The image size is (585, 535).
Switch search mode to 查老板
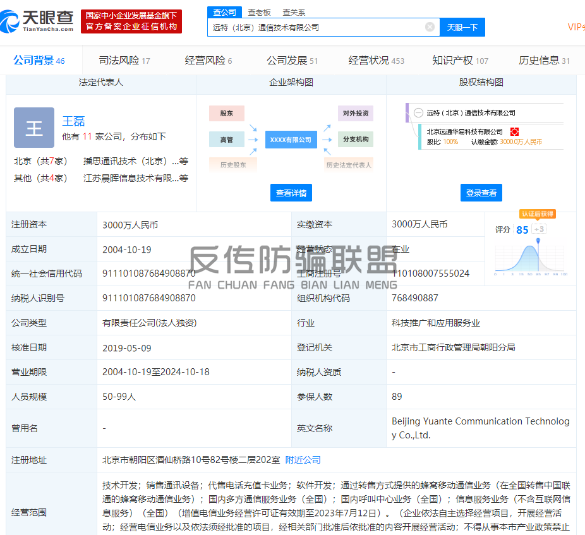click(x=259, y=12)
